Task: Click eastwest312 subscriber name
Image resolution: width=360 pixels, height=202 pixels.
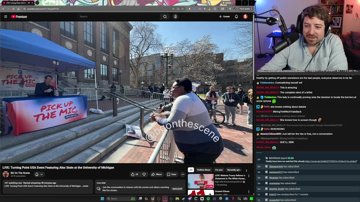Action: [x=276, y=172]
